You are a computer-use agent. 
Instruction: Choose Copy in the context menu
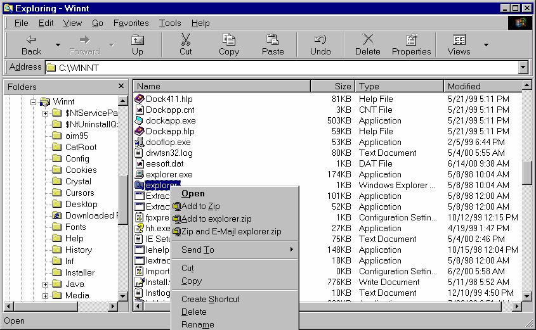(235, 281)
